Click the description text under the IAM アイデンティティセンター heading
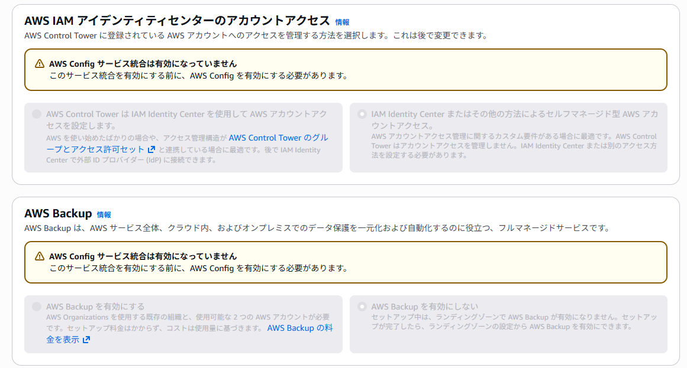The width and height of the screenshot is (687, 368). tap(256, 35)
